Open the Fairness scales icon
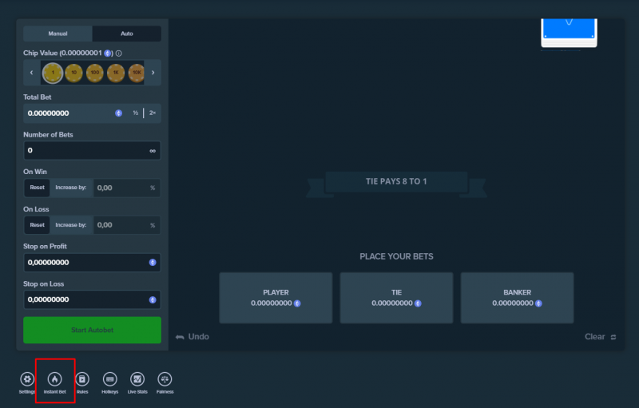This screenshot has height=408, width=639. (x=165, y=379)
